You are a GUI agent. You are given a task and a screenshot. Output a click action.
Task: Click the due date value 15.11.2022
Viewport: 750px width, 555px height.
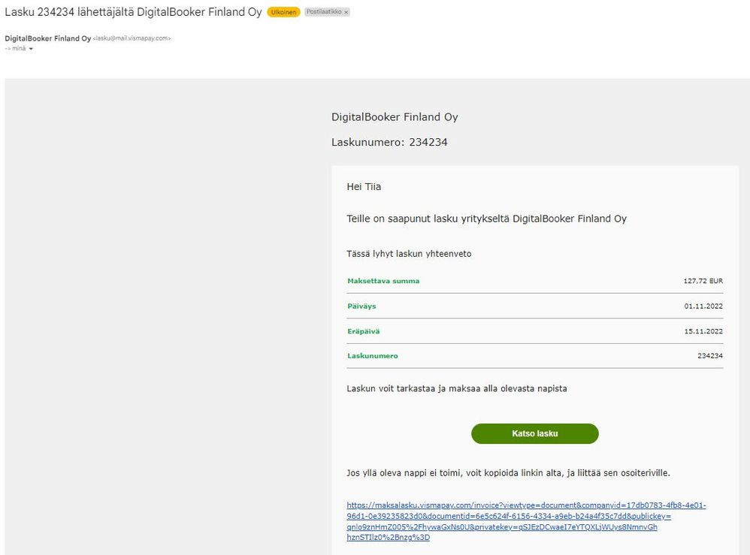(x=703, y=331)
